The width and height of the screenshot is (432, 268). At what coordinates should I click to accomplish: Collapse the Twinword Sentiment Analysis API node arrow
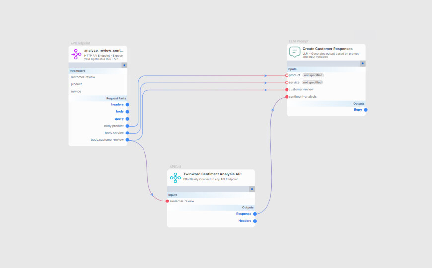(x=252, y=189)
